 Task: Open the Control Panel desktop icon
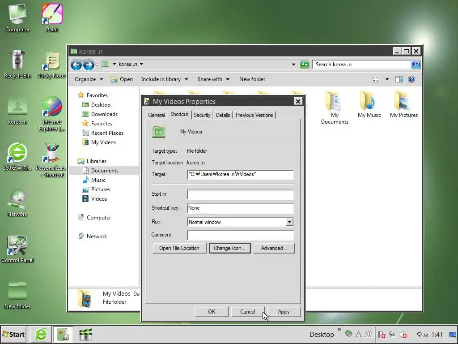pyautogui.click(x=17, y=249)
